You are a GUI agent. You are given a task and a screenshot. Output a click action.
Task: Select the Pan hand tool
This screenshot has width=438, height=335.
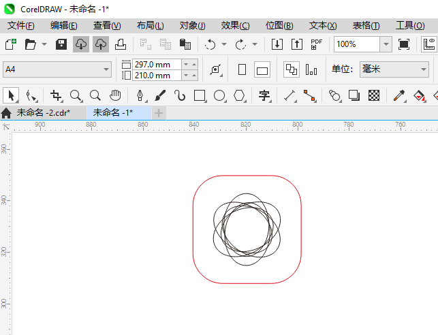(115, 95)
